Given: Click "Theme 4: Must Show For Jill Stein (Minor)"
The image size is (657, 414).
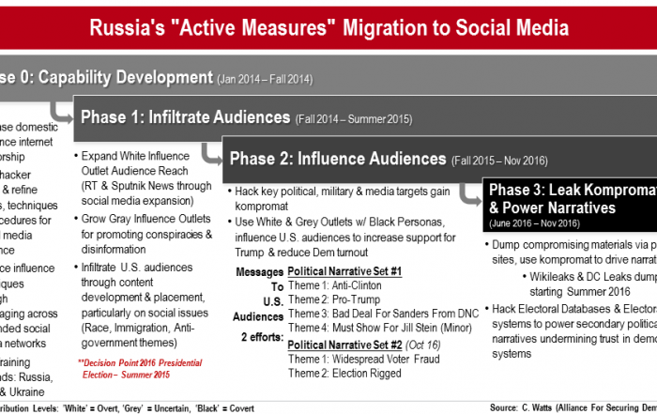Looking at the screenshot, I should [x=380, y=328].
